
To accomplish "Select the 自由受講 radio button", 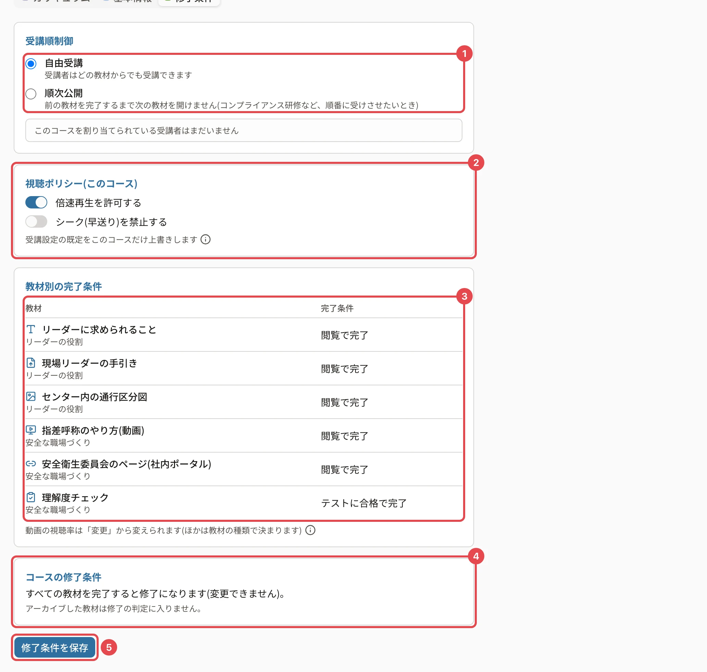I will pos(31,64).
